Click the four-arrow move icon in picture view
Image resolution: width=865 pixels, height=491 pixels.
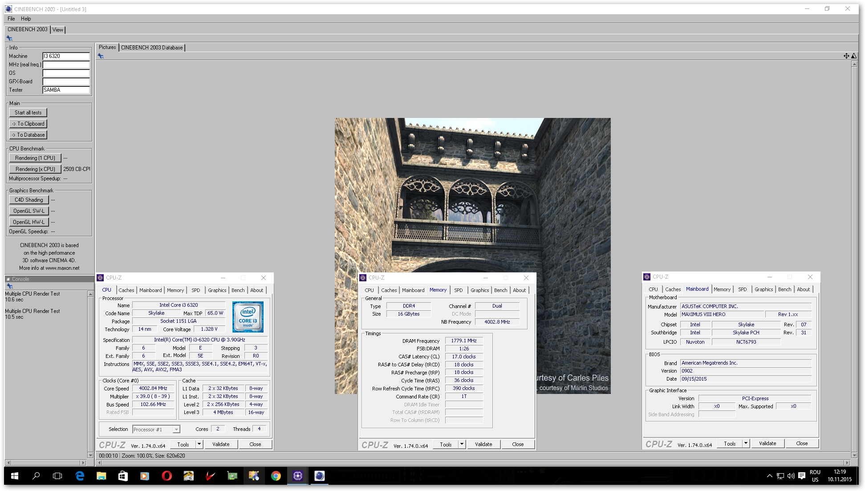846,56
